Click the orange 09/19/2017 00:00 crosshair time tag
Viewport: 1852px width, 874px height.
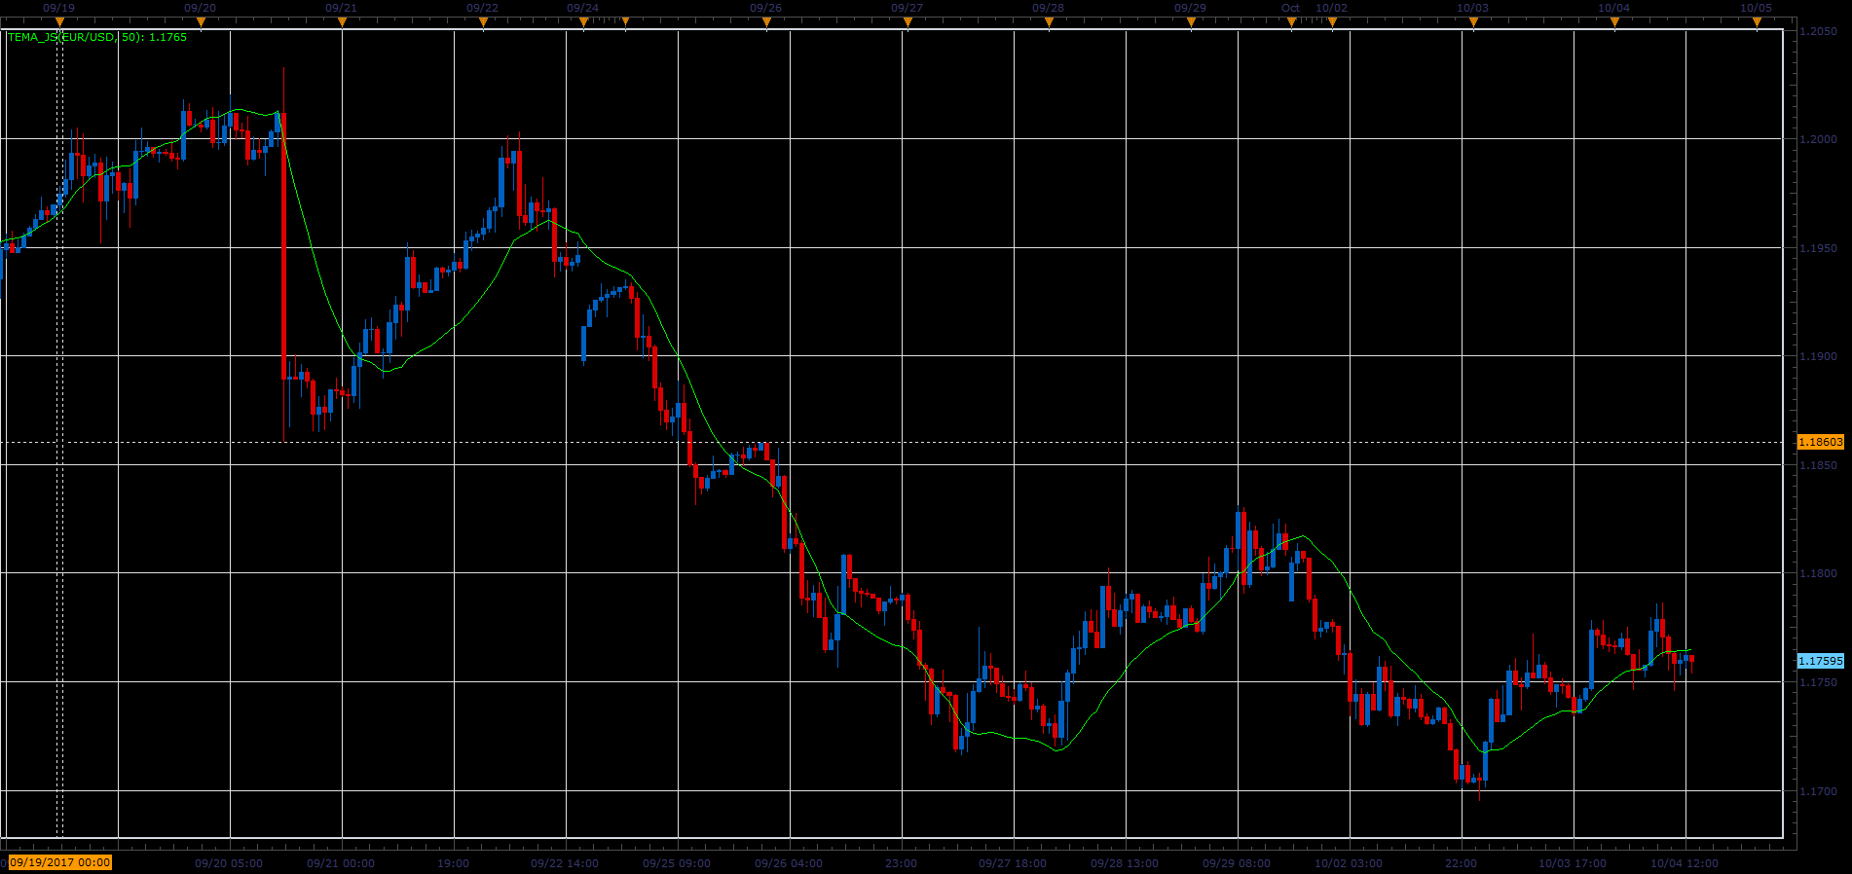59,862
